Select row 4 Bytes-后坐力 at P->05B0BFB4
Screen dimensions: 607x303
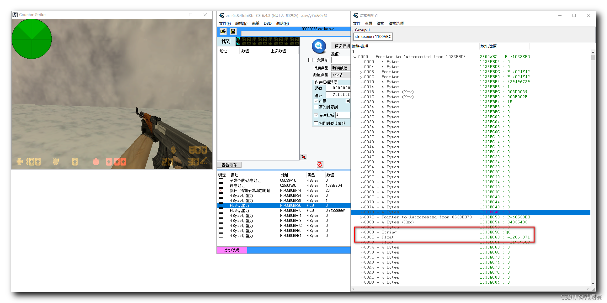coord(284,236)
